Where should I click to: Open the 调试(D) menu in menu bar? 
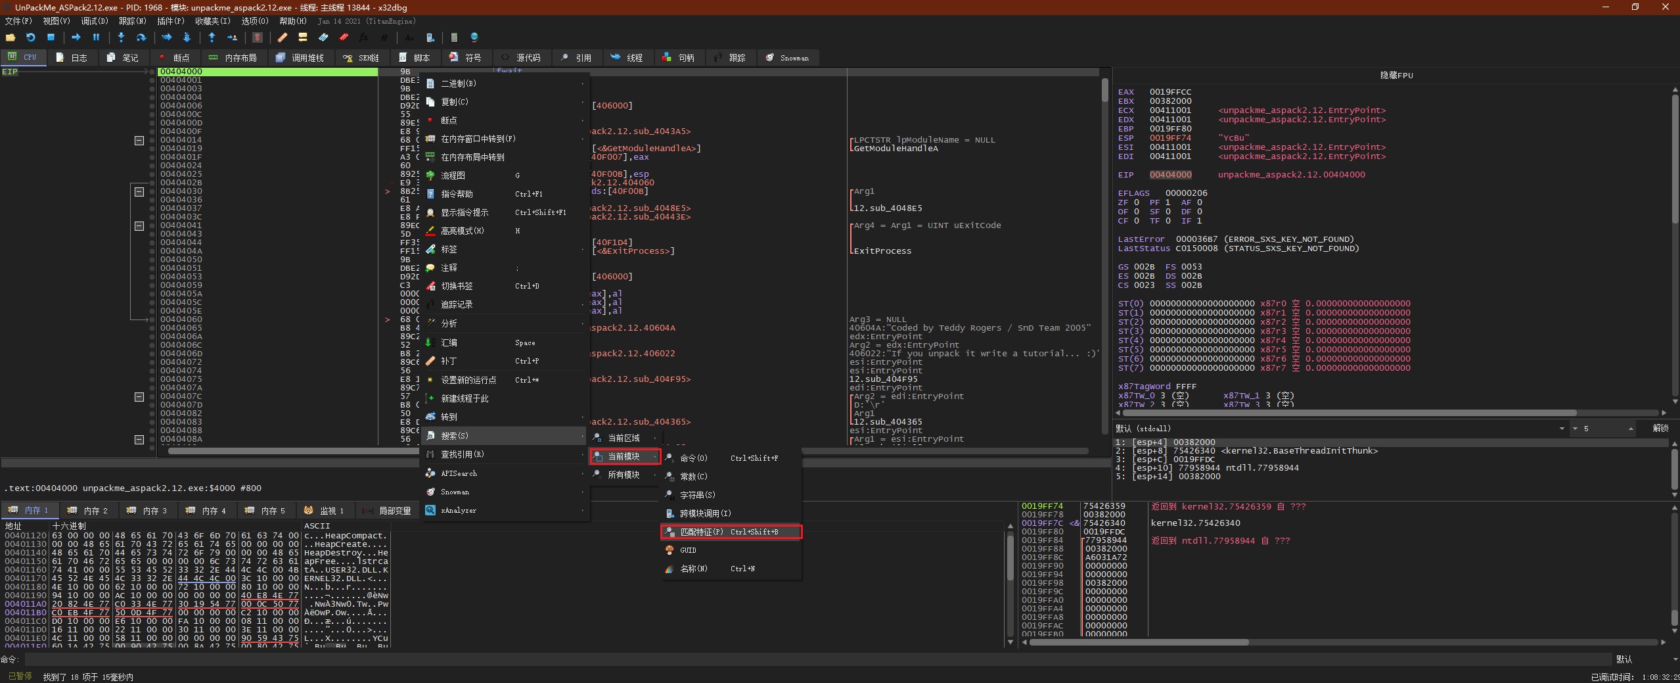tap(94, 21)
